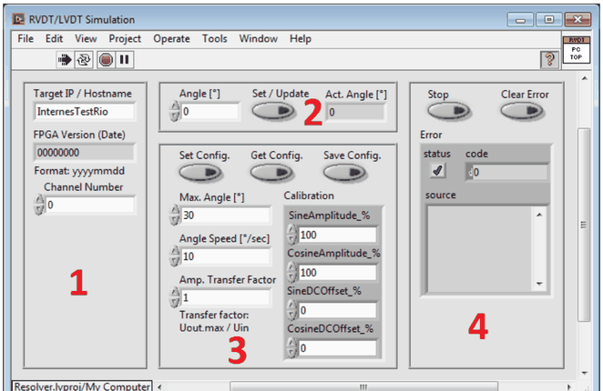Click the Act. Angle [°] indicator field

click(x=356, y=112)
